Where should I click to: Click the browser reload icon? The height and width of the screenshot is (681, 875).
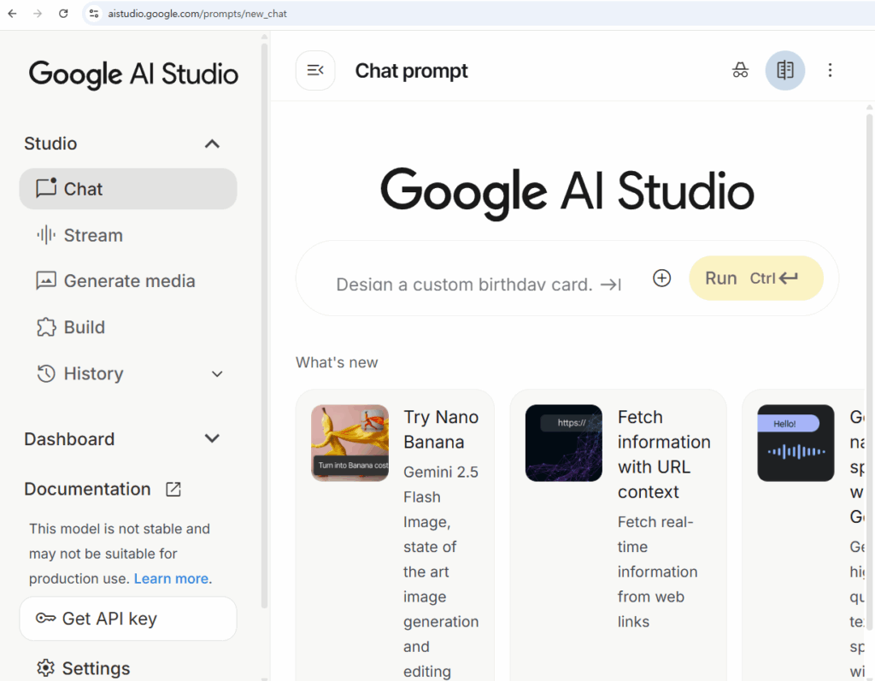[x=63, y=14]
